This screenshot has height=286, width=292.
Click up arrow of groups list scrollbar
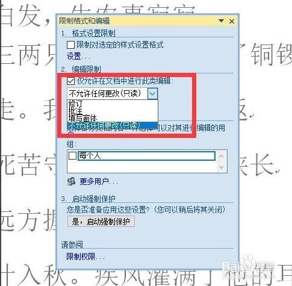click(x=221, y=156)
